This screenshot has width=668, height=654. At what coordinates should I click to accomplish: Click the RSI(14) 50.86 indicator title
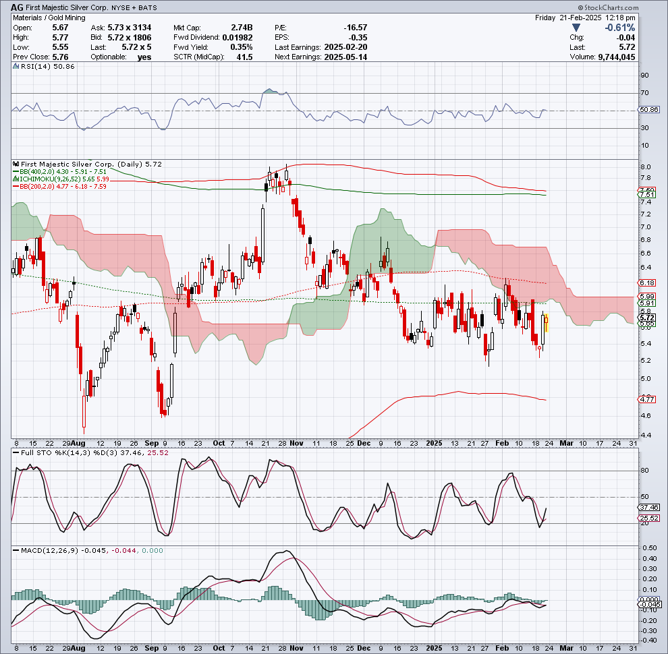[47, 67]
